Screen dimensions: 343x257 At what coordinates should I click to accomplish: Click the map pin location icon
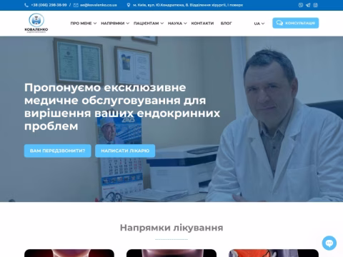129,5
